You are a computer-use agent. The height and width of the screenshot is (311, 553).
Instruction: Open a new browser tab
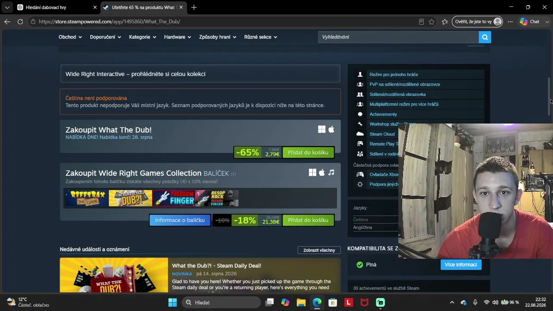pos(194,7)
